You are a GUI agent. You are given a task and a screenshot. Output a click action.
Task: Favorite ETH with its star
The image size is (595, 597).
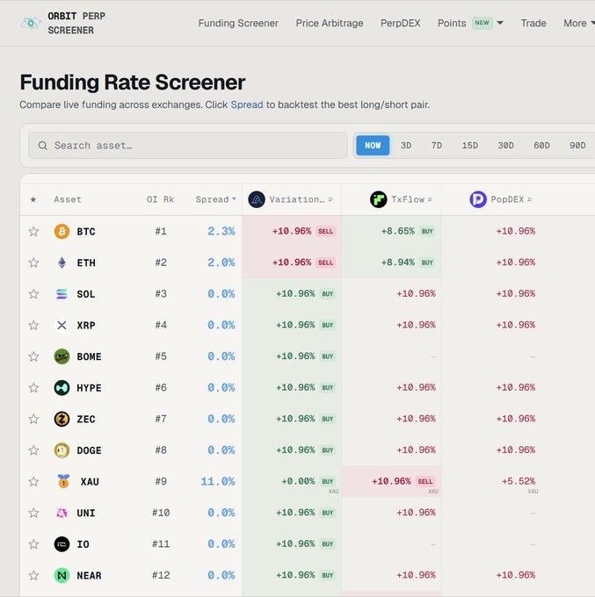[x=33, y=263]
